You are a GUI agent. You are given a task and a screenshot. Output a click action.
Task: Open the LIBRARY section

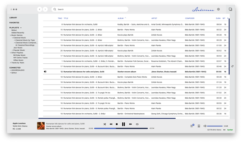coord(13,18)
